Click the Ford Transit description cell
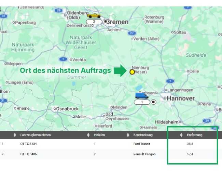222x171 pixels. click(x=142, y=144)
